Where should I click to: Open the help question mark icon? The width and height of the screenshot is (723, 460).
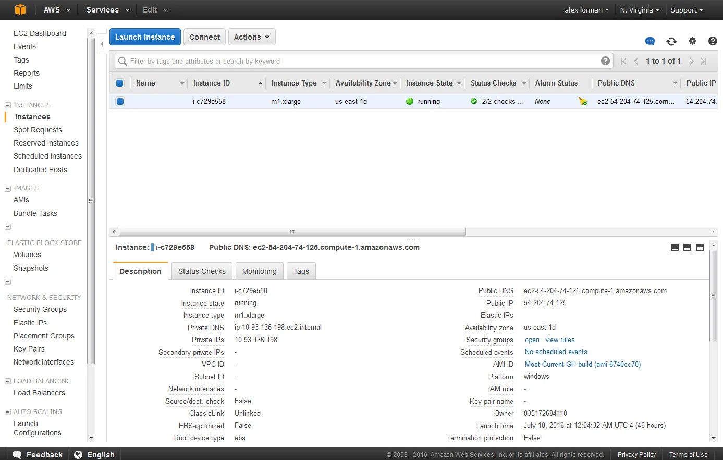tap(713, 41)
